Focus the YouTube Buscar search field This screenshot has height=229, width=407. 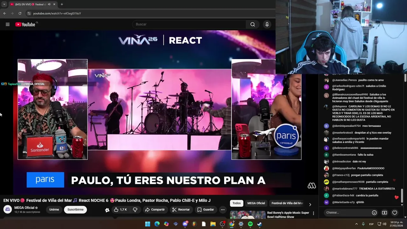pyautogui.click(x=189, y=24)
